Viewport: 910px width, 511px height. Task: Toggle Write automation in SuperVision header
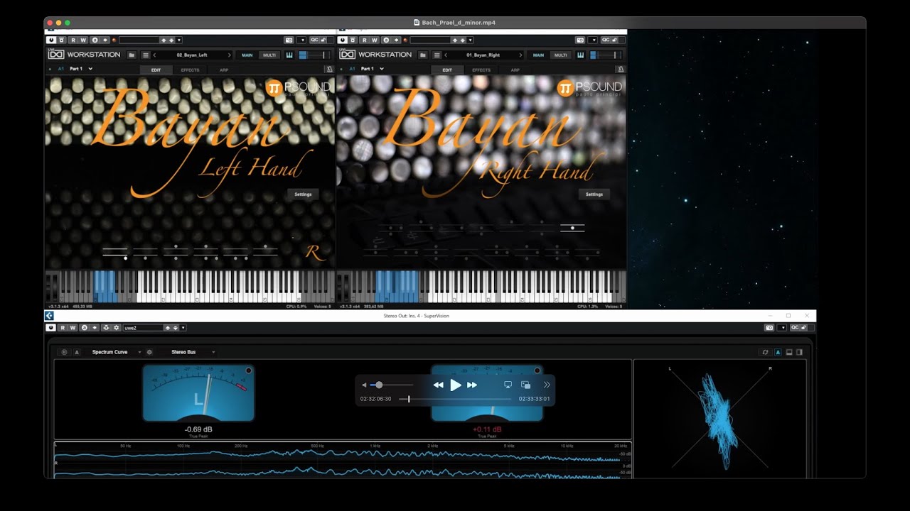(73, 328)
